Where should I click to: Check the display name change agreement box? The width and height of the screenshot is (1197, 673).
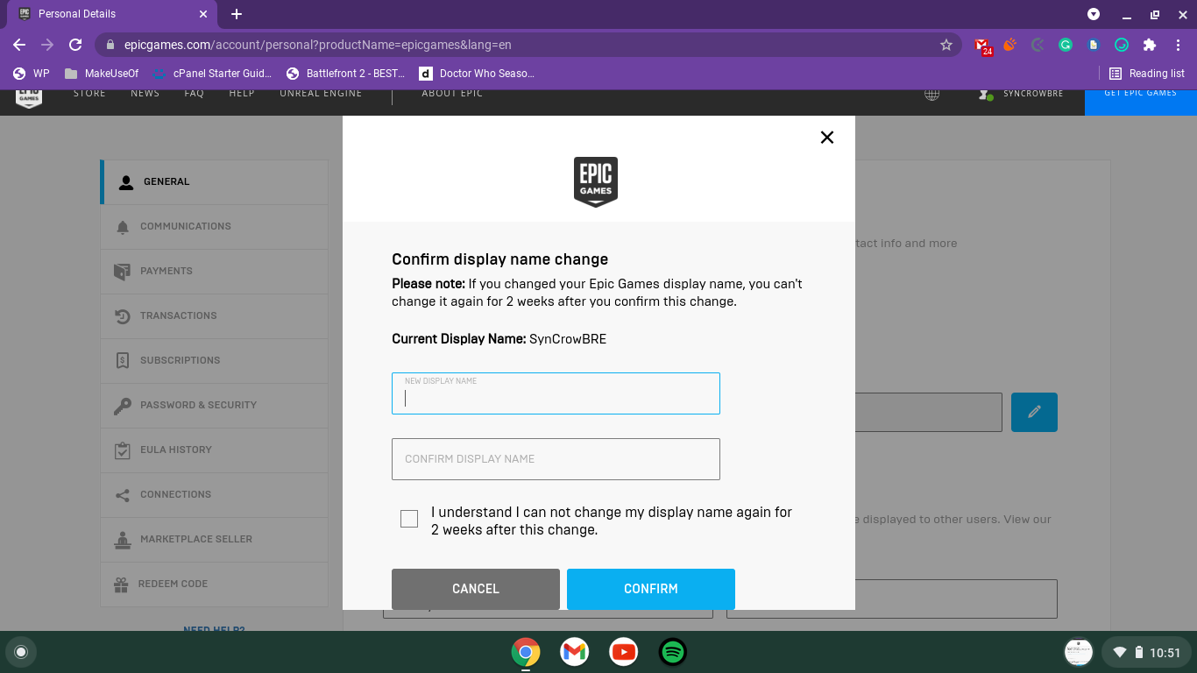tap(408, 519)
